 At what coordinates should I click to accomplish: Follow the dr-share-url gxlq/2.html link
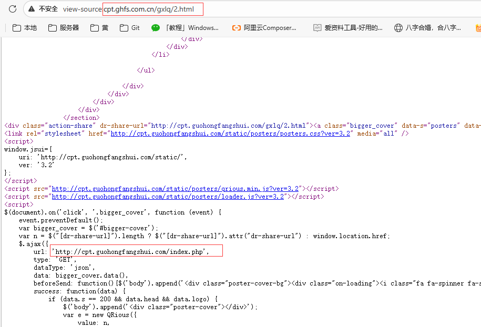[229, 126]
